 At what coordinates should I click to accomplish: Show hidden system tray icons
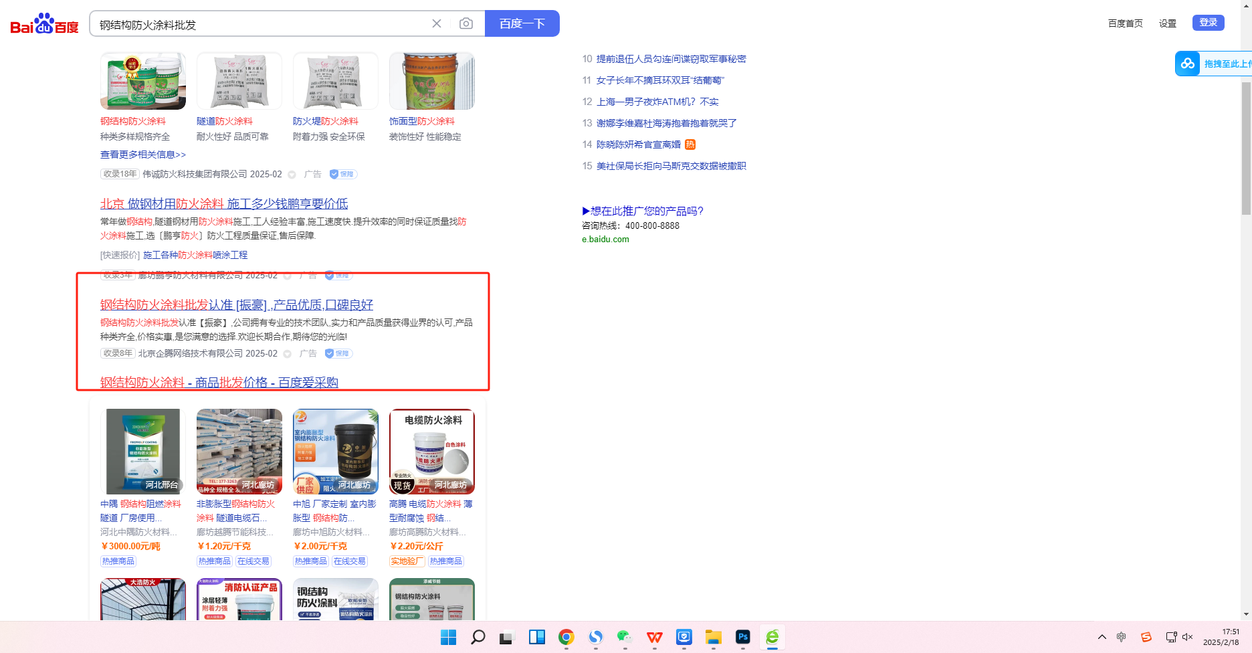point(1102,637)
